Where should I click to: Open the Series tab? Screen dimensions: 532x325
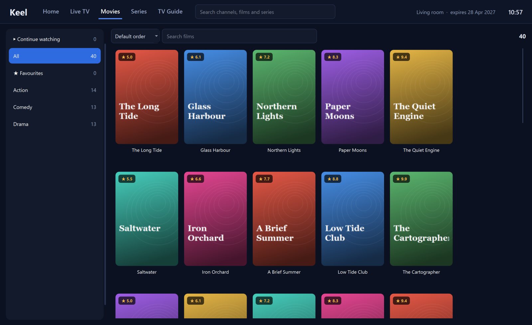139,12
